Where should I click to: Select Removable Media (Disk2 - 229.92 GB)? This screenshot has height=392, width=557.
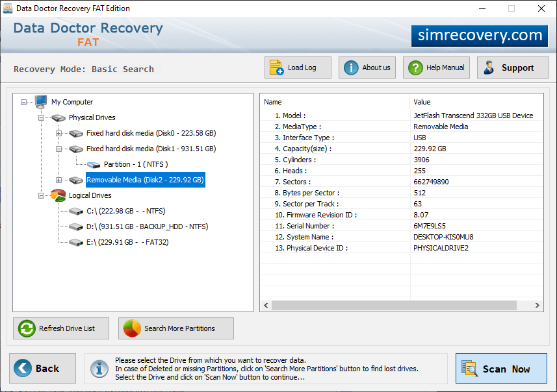146,180
